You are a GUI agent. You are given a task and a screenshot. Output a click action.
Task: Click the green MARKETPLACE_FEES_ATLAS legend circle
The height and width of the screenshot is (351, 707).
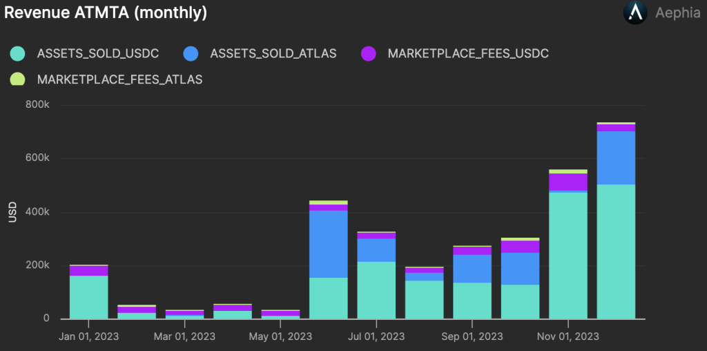click(x=18, y=79)
